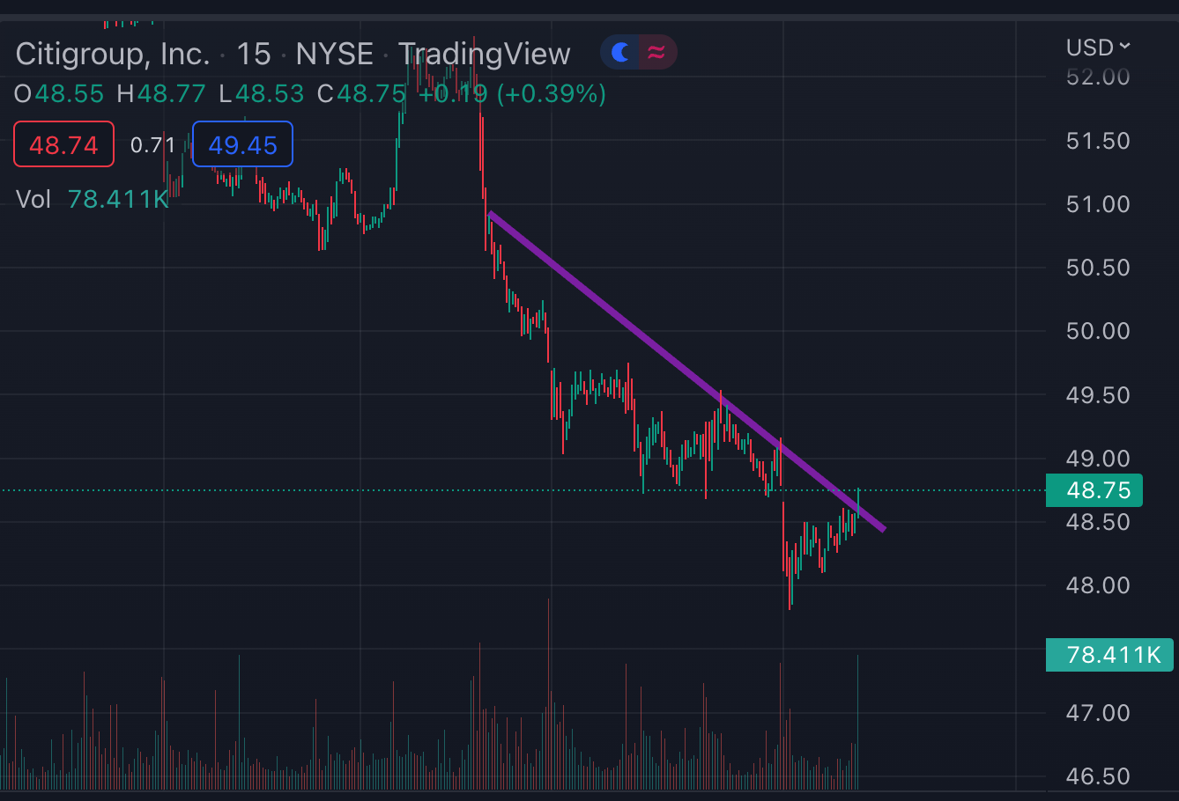Click the 15 interval label in title
This screenshot has height=801, width=1179.
[x=254, y=55]
